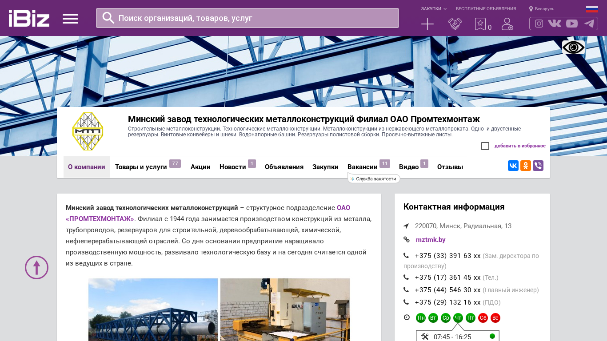The width and height of the screenshot is (607, 341).
Task: Click the company name heading
Action: (304, 119)
